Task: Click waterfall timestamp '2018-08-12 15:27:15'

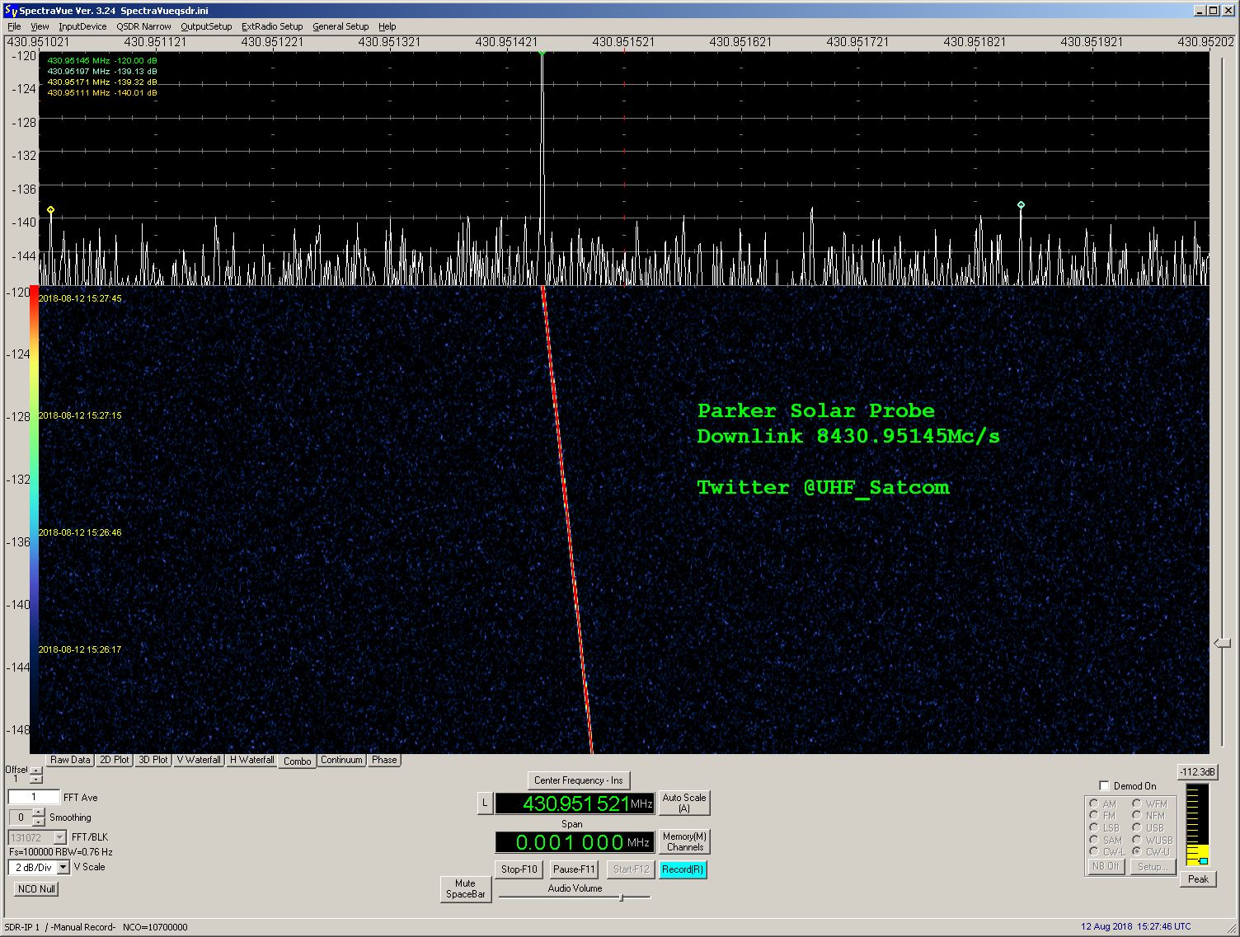Action: (x=80, y=415)
